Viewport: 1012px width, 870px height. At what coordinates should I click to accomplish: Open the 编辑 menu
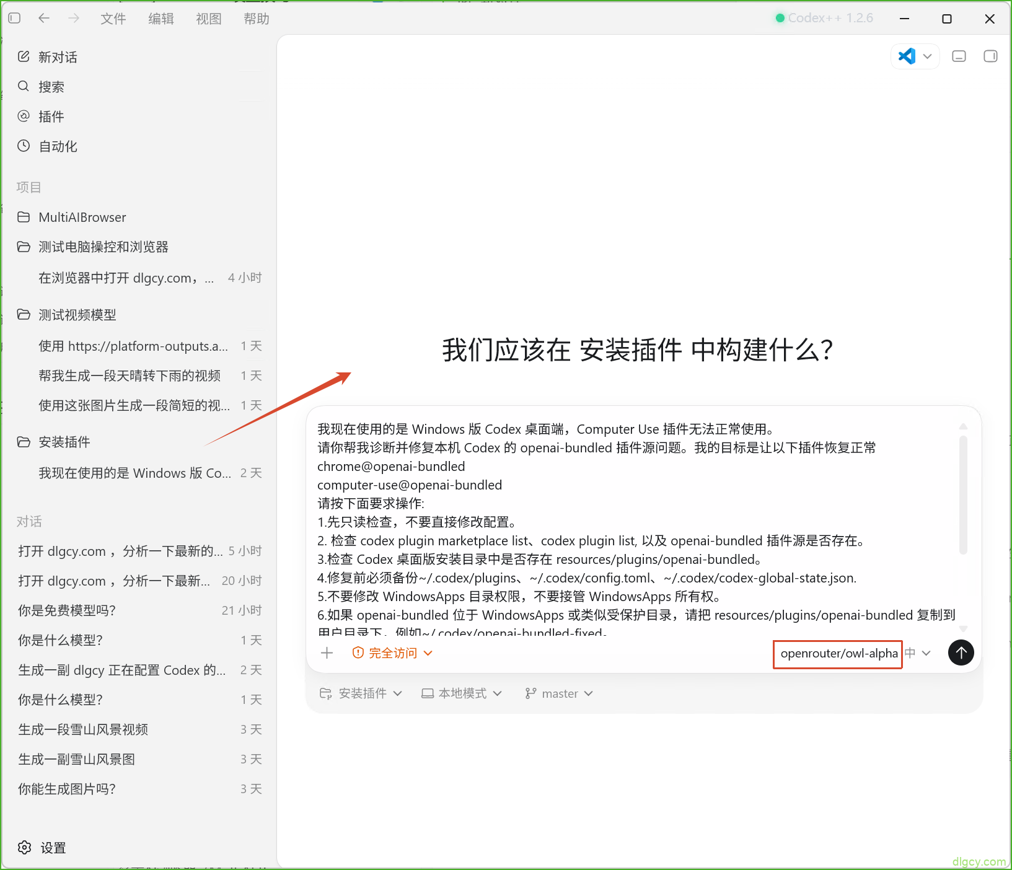[161, 19]
